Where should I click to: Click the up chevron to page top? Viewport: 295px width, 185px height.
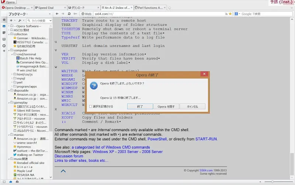63,171
